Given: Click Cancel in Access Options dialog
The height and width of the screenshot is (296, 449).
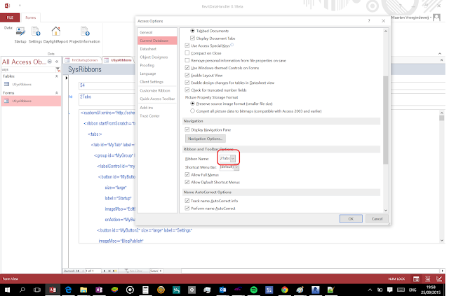Looking at the screenshot, I should click(x=377, y=218).
